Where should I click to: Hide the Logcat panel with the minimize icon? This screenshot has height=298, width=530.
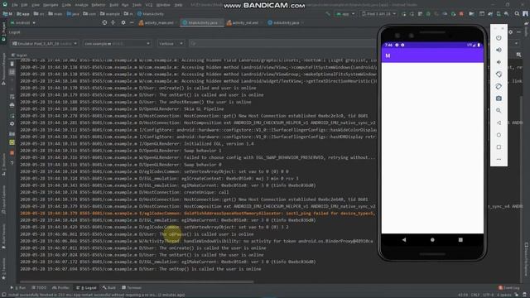tap(518, 32)
